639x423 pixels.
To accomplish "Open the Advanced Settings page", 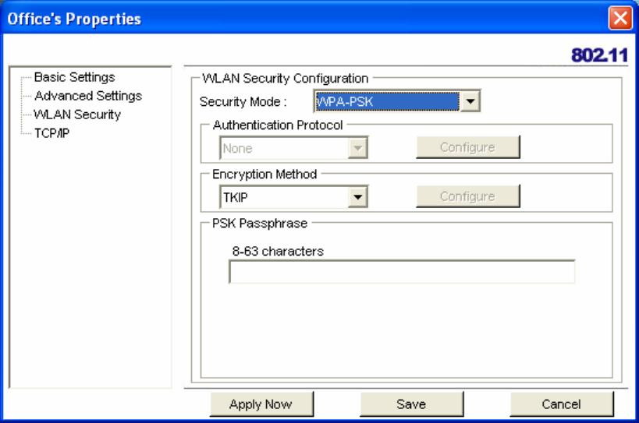I will click(88, 96).
